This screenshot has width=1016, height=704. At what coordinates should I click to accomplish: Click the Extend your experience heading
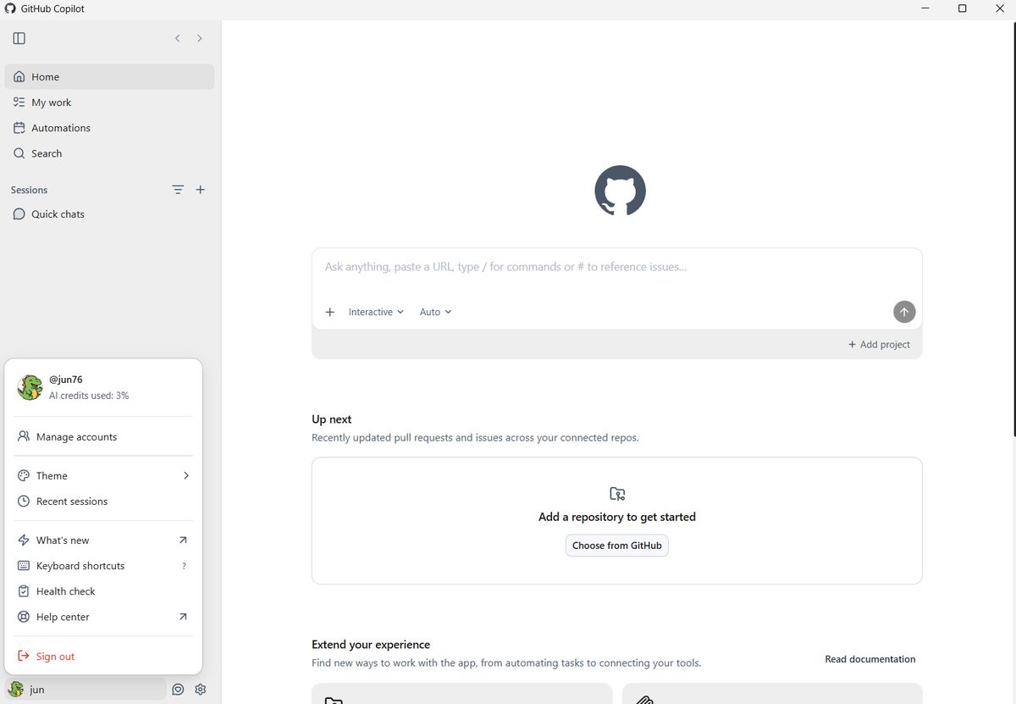coord(371,645)
